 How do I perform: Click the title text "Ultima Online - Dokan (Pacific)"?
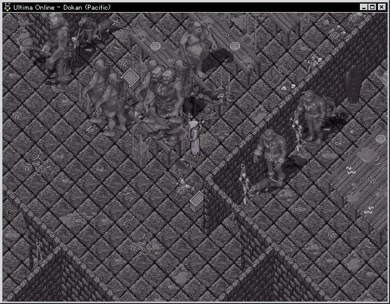[62, 7]
